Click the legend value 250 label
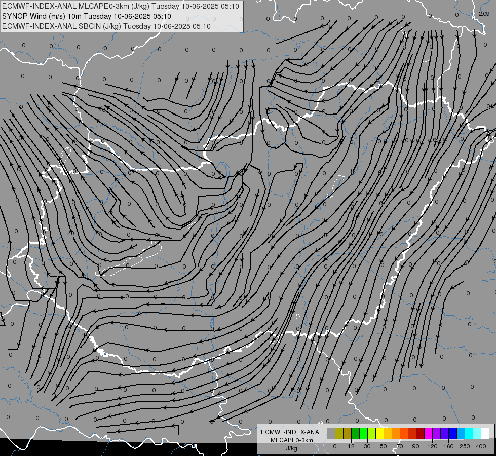Viewport: 496px width, 456px height. pyautogui.click(x=465, y=446)
